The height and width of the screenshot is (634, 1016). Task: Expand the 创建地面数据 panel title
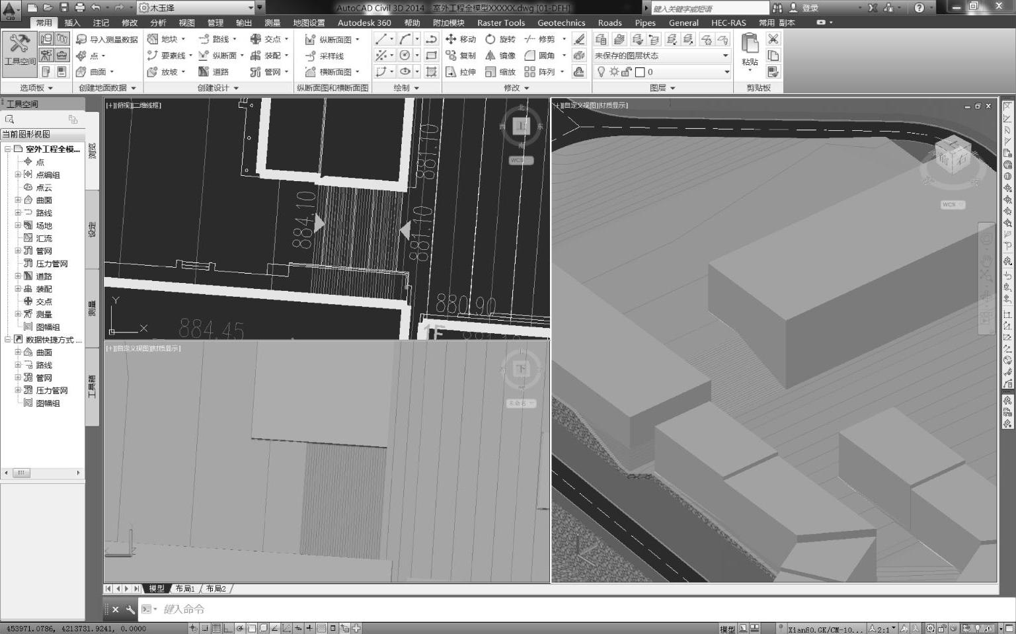tap(107, 87)
